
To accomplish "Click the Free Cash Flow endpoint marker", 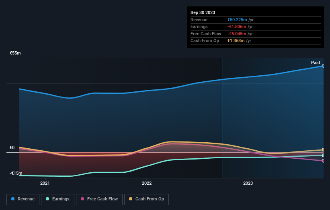I will (323, 161).
